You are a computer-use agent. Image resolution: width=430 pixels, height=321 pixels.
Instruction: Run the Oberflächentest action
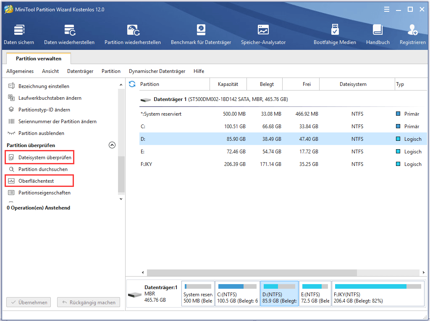[x=36, y=181]
